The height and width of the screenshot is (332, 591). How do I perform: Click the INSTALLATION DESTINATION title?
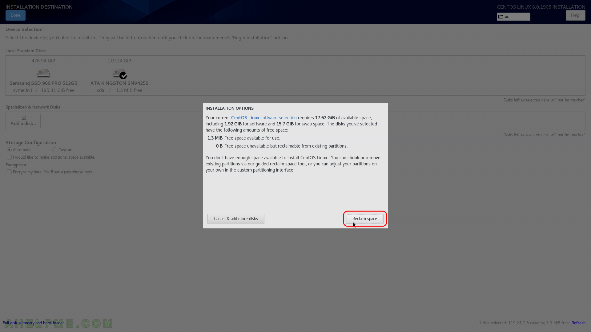[39, 7]
